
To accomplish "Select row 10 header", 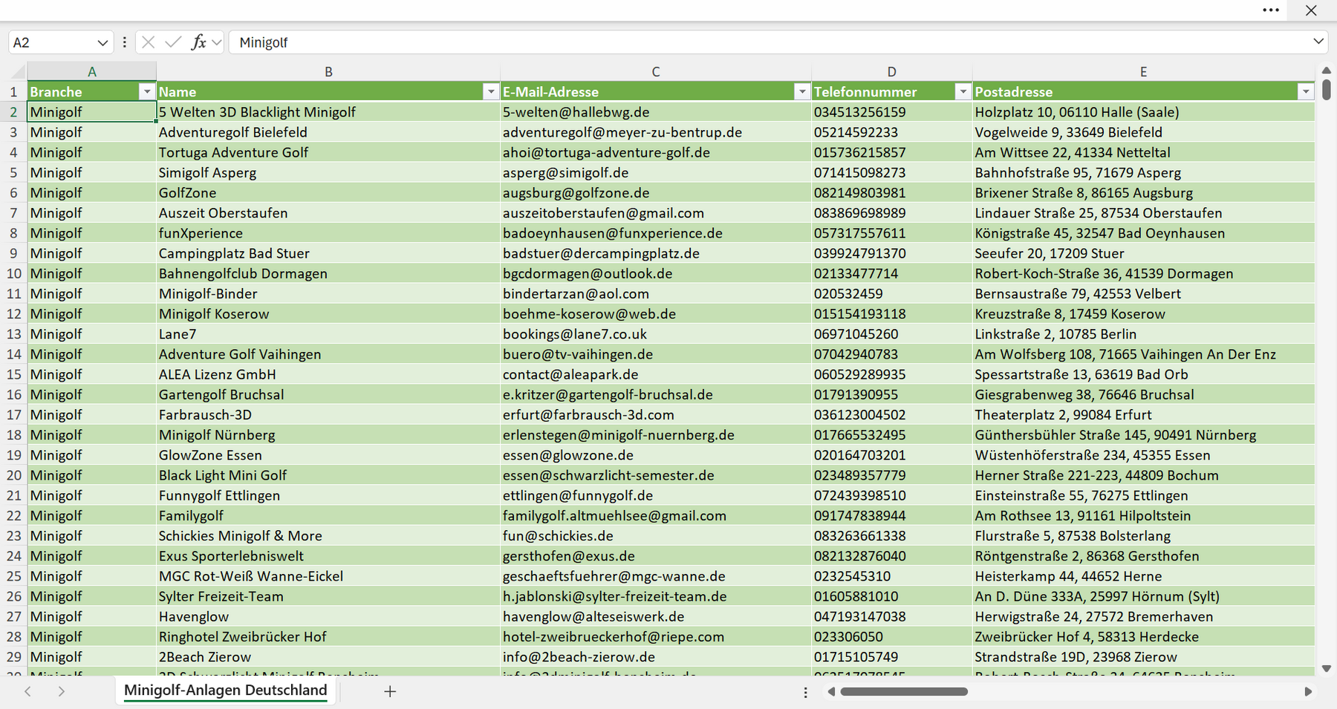I will (x=13, y=273).
